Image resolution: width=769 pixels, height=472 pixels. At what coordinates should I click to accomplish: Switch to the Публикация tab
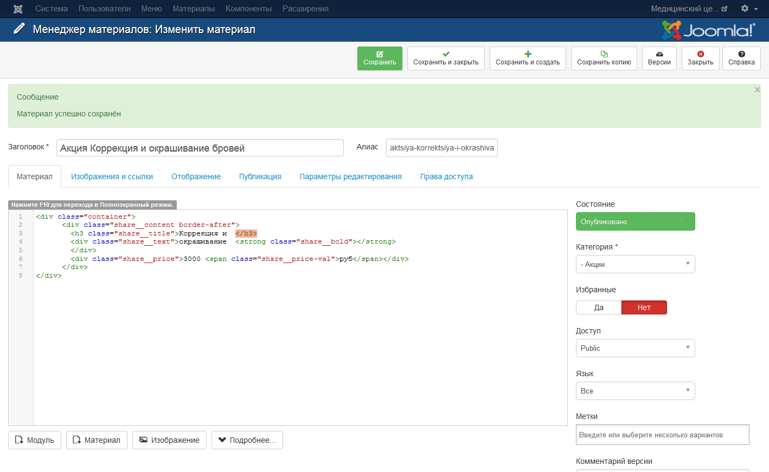tap(260, 176)
